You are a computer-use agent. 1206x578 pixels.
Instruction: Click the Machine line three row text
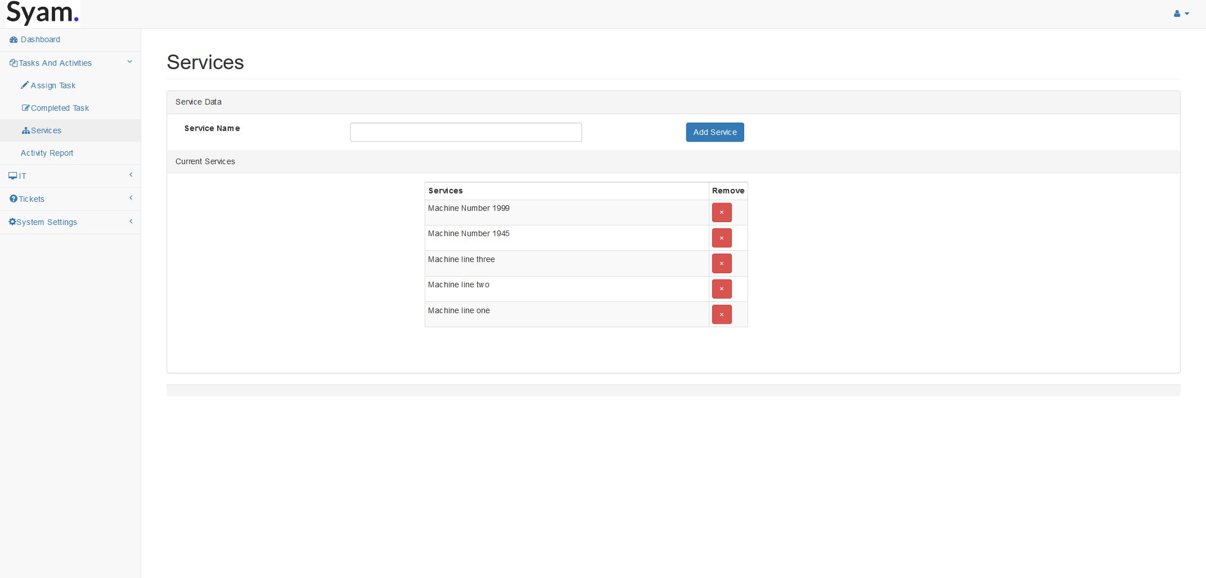tap(461, 259)
